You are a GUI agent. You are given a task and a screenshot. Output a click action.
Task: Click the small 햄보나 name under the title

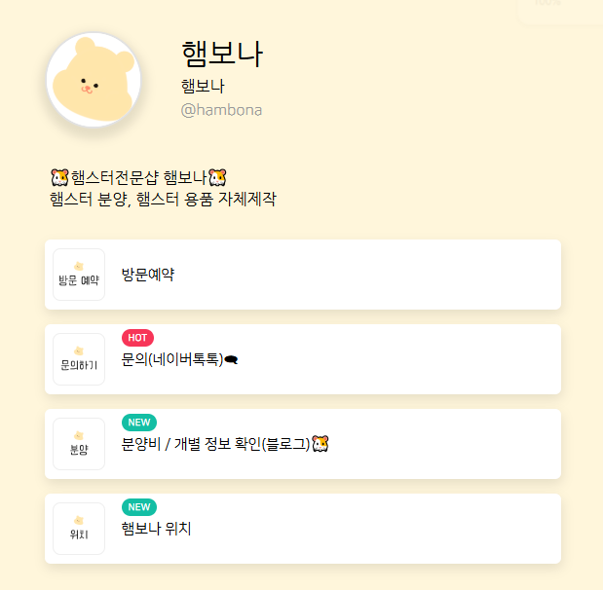[x=203, y=86]
